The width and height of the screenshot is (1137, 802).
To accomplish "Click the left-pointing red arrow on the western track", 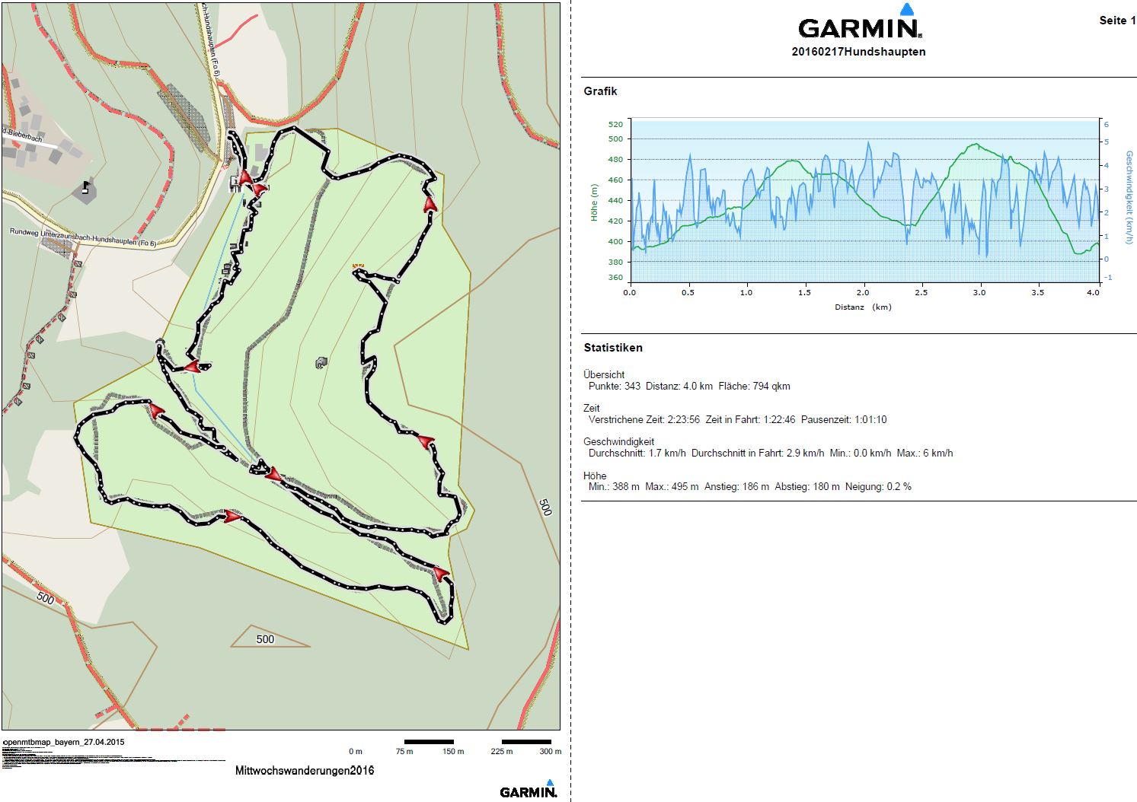I will (192, 368).
